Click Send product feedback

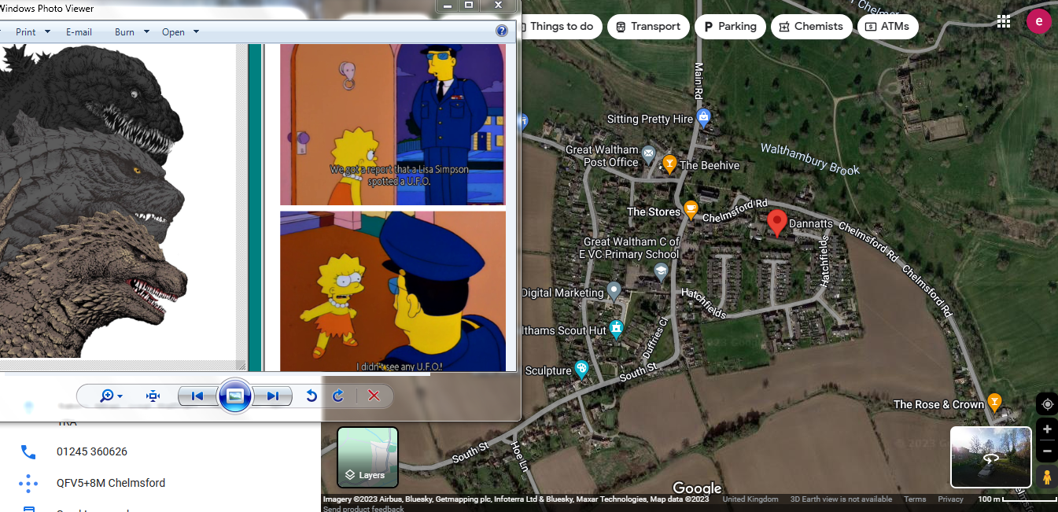click(363, 509)
